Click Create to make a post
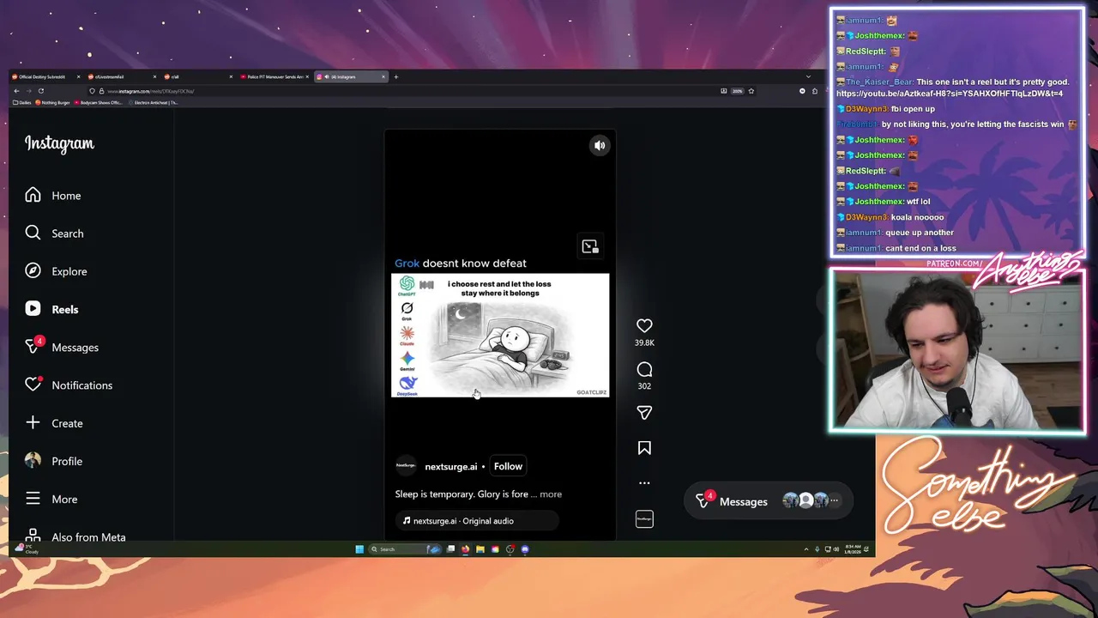This screenshot has height=618, width=1098. click(54, 423)
